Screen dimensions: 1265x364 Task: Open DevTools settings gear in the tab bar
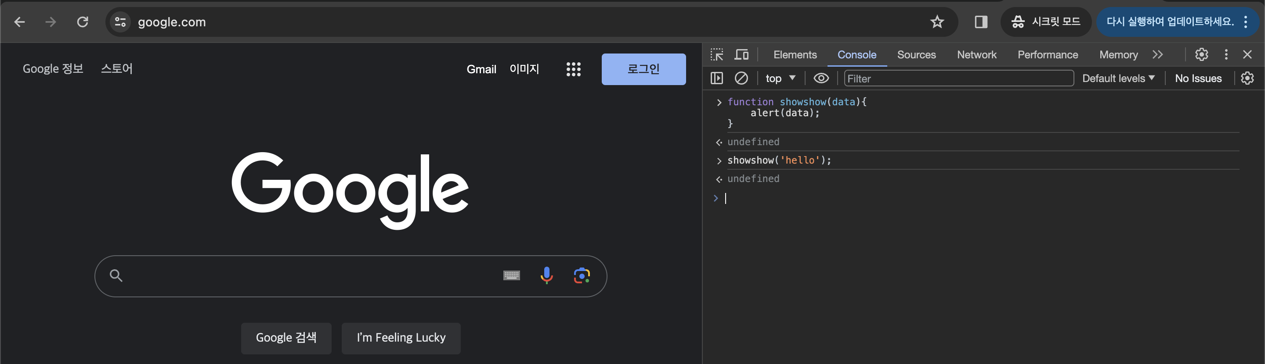pos(1201,54)
